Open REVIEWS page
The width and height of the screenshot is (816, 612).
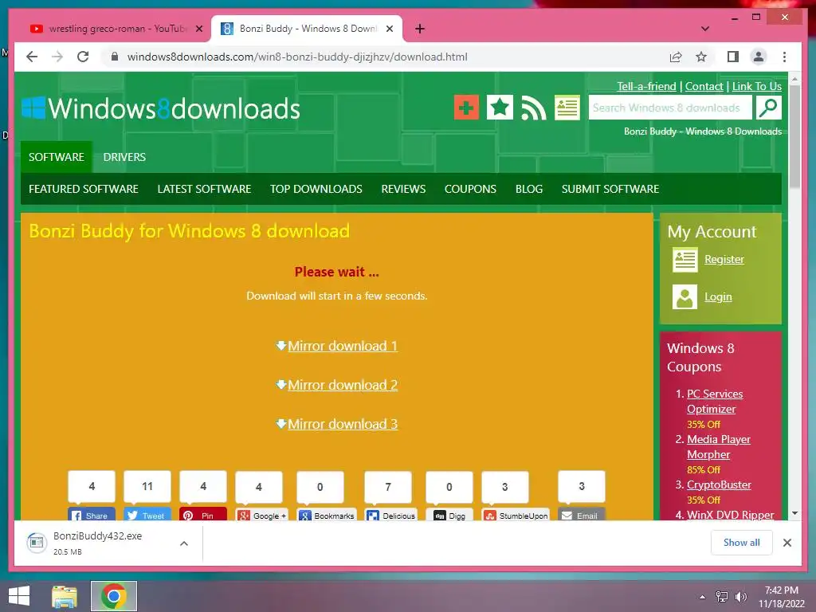(x=403, y=189)
